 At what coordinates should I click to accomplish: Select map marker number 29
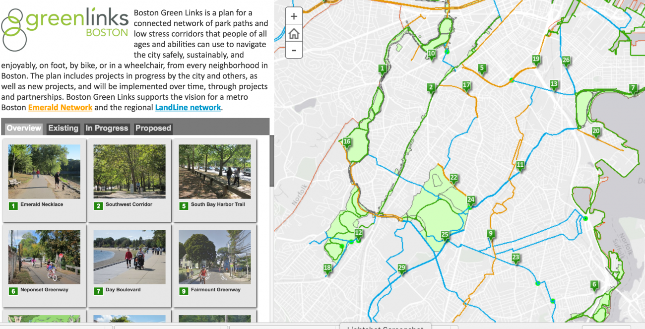(x=402, y=269)
